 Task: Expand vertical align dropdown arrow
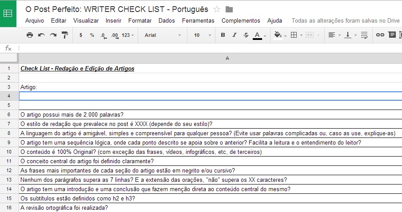point(355,35)
